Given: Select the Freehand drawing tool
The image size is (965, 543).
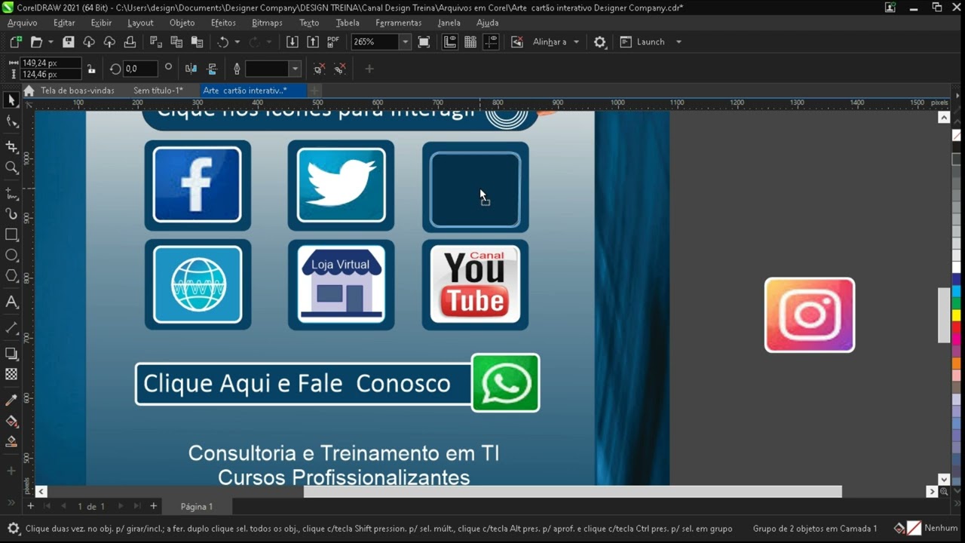Looking at the screenshot, I should [x=11, y=194].
